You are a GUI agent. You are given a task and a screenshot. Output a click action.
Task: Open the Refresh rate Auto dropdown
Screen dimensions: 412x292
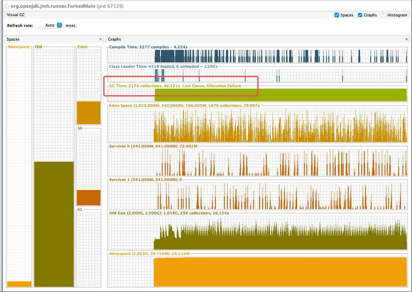pyautogui.click(x=49, y=25)
